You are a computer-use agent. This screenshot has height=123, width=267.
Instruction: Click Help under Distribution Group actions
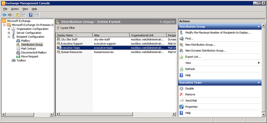188,75
